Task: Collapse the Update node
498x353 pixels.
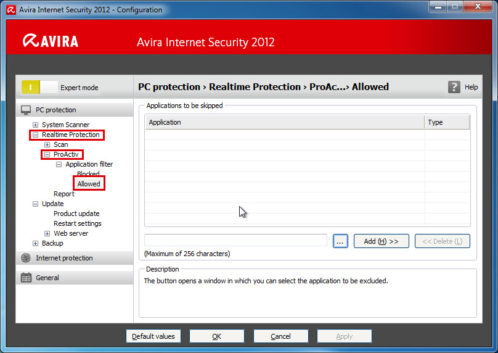Action: point(36,204)
